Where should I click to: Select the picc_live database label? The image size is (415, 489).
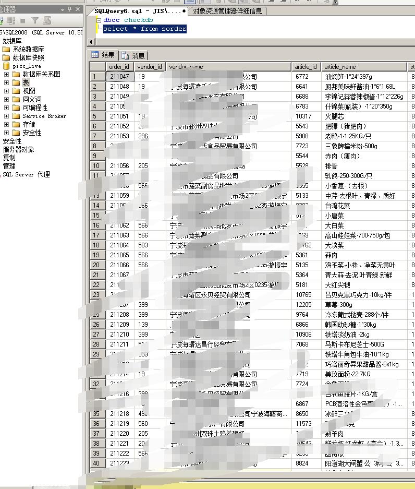tap(27, 66)
